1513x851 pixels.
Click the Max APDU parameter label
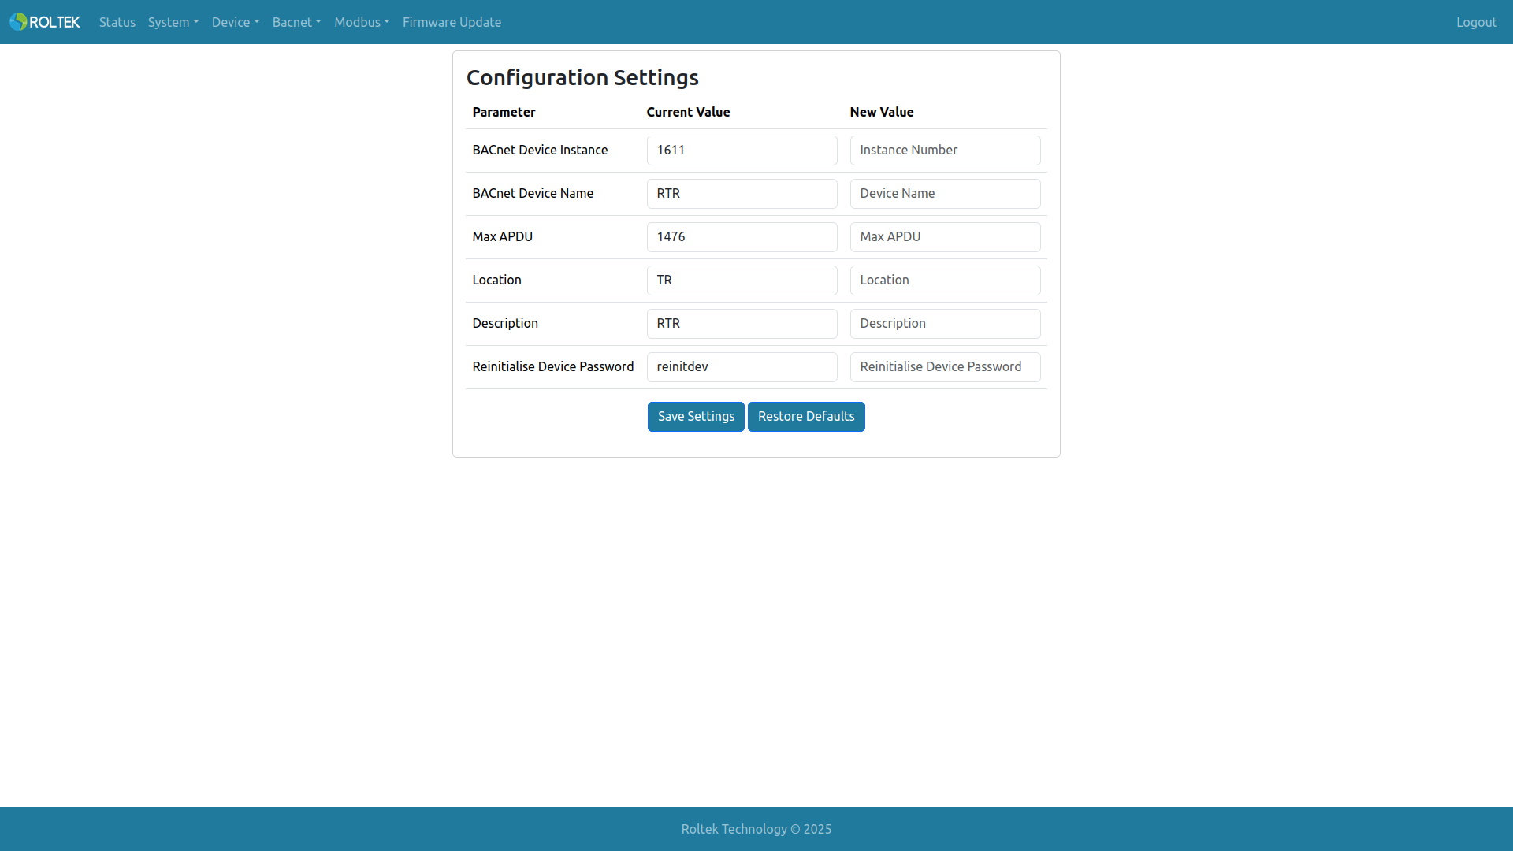click(502, 236)
